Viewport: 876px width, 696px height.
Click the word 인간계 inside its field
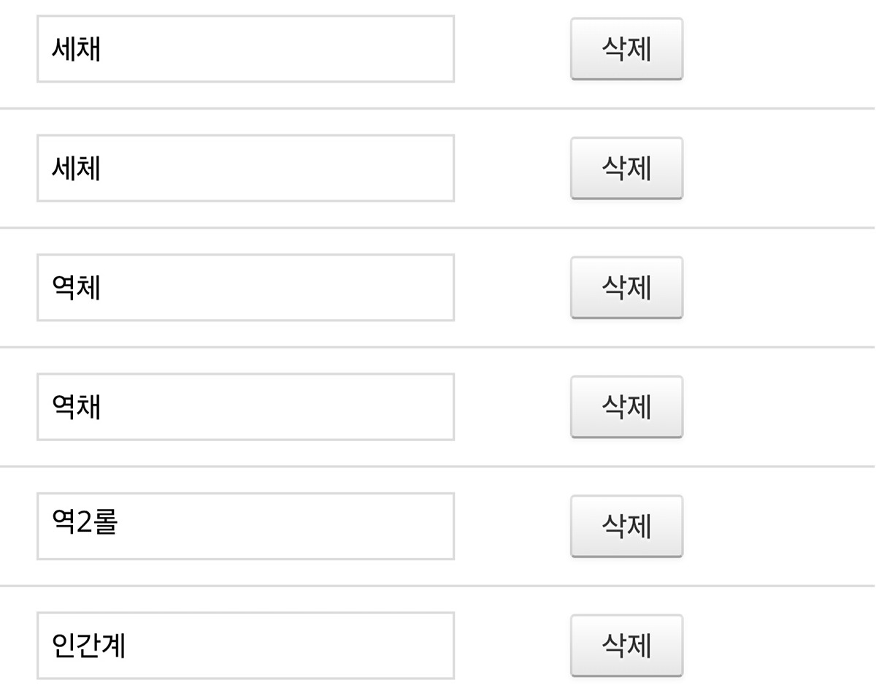click(88, 646)
